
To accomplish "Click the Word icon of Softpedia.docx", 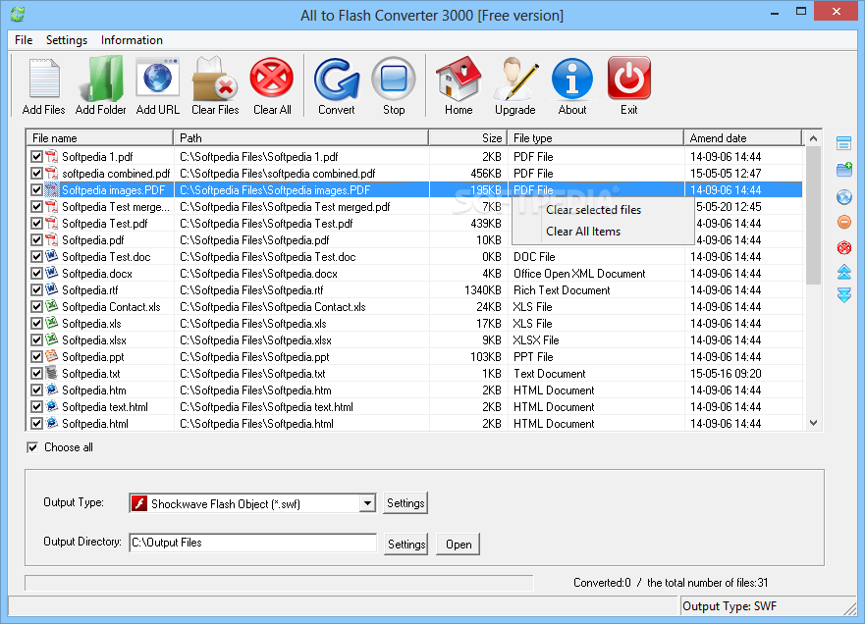I will 52,273.
